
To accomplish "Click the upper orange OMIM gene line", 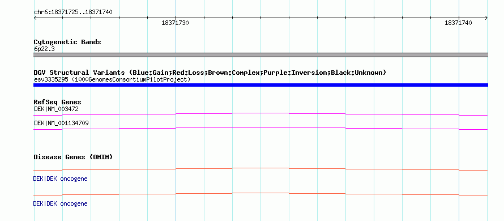I will pos(260,169).
